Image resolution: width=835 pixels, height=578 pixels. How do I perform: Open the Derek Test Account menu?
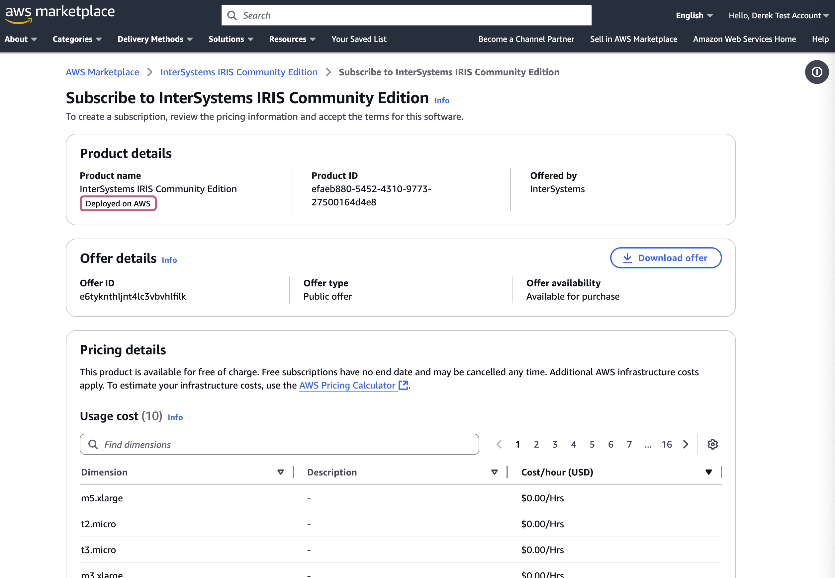pos(778,16)
